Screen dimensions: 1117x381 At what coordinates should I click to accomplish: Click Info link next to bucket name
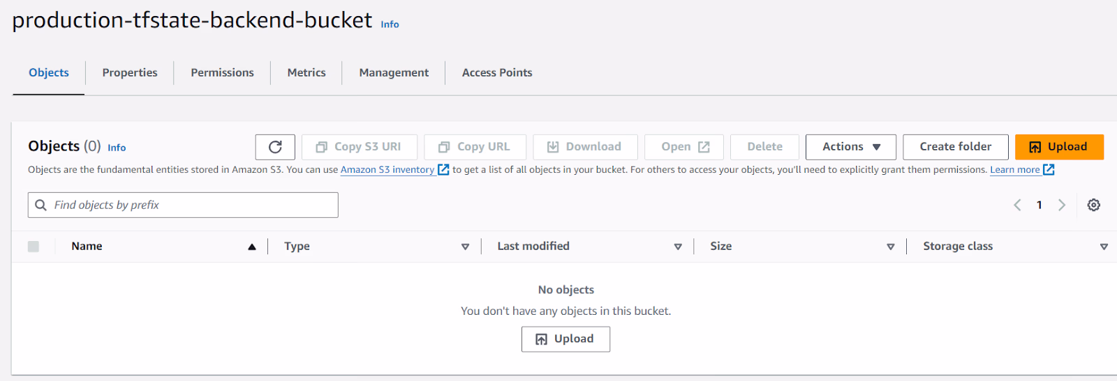click(x=390, y=24)
